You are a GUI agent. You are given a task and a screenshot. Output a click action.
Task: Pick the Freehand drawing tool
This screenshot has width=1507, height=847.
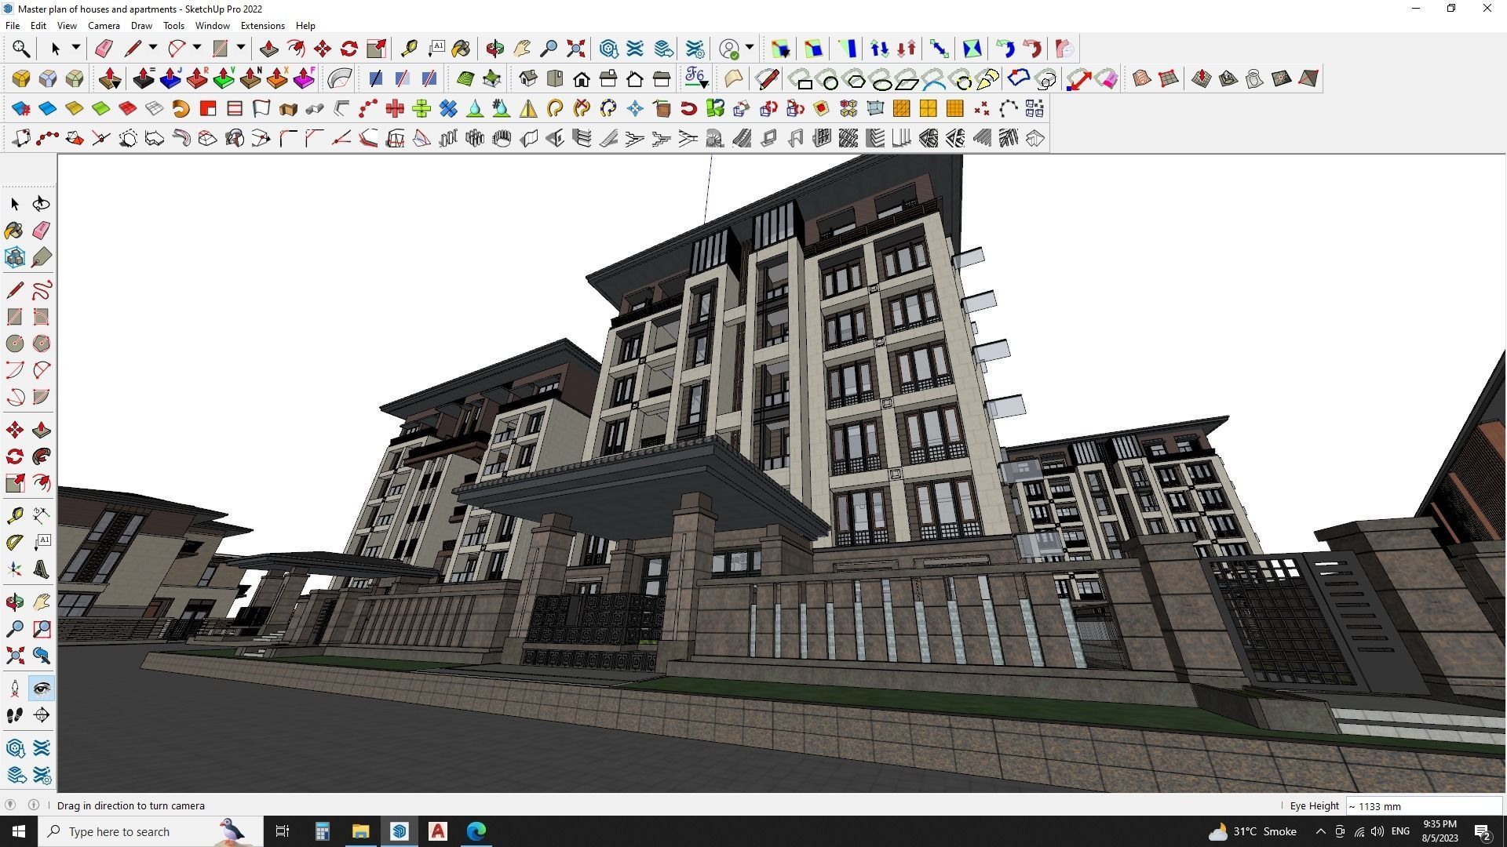click(x=42, y=291)
